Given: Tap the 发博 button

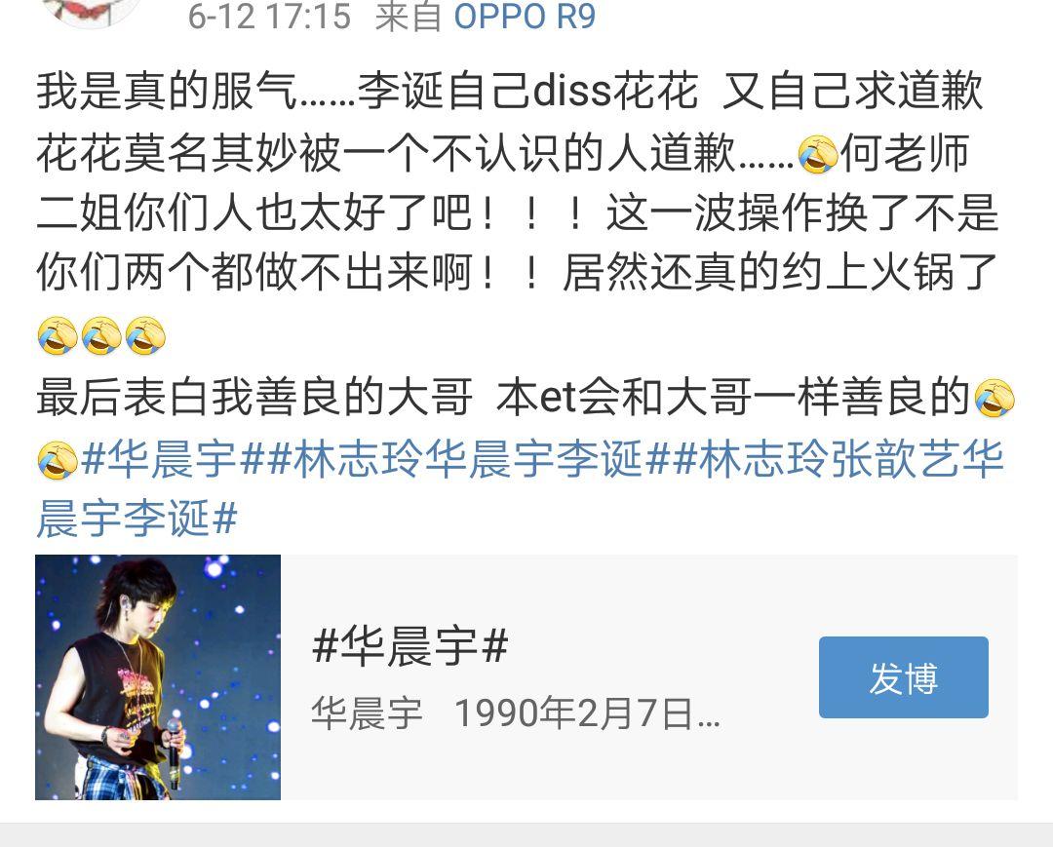Looking at the screenshot, I should pyautogui.click(x=903, y=677).
